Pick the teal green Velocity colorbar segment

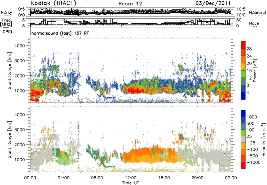pos(243,127)
